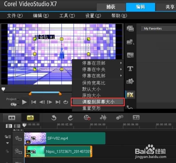This screenshot has width=176, height=163.
Task: Open the Transitions AB library icon
Action: click(130, 55)
